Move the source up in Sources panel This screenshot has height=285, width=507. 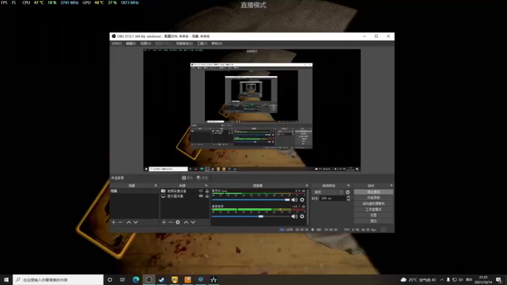click(x=186, y=222)
